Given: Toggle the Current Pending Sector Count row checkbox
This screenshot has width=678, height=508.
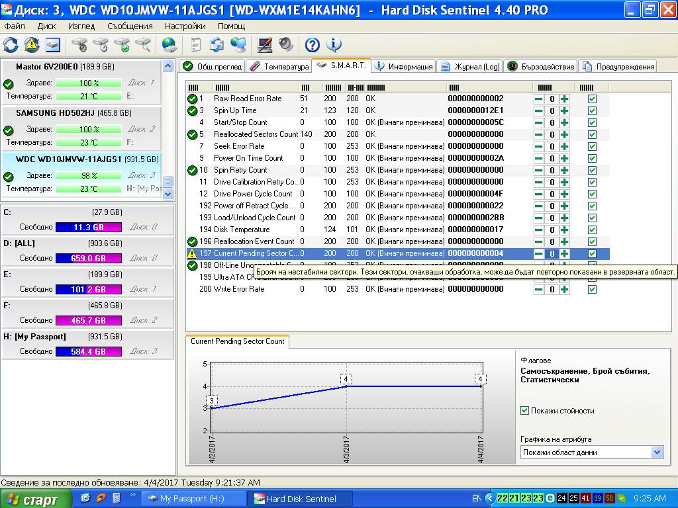Looking at the screenshot, I should coord(592,253).
